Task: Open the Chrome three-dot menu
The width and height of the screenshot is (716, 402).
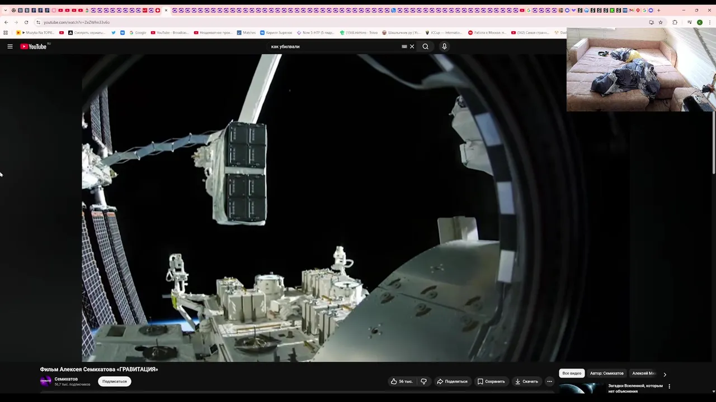Action: tap(710, 22)
